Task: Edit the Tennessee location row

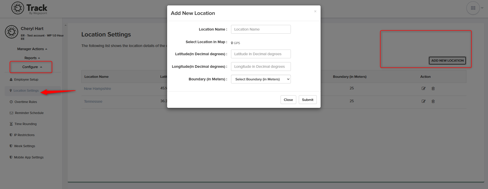Action: click(x=424, y=101)
